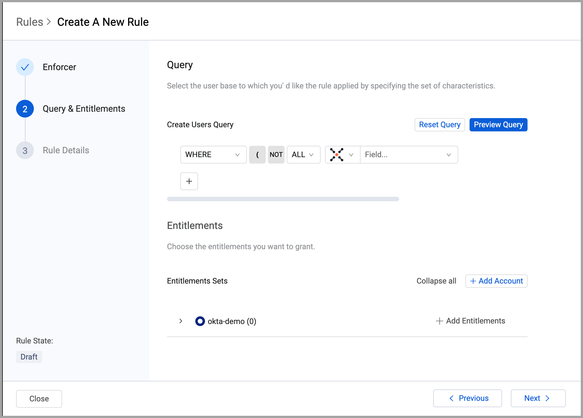Go to Rule Details step
Screen dimensions: 583x418
pos(66,150)
